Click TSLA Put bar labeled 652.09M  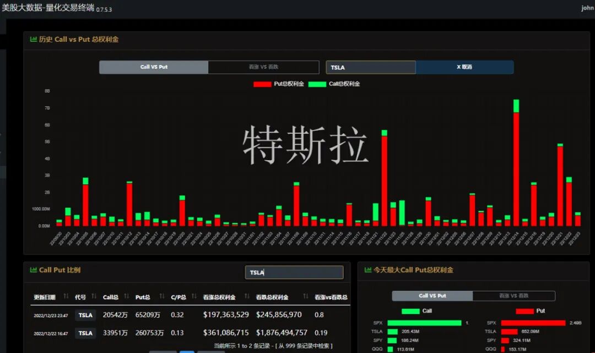pyautogui.click(x=509, y=332)
